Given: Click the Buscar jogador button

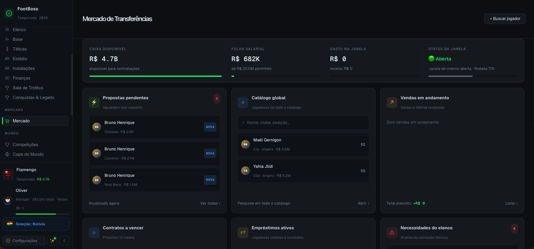Looking at the screenshot, I should [x=505, y=19].
